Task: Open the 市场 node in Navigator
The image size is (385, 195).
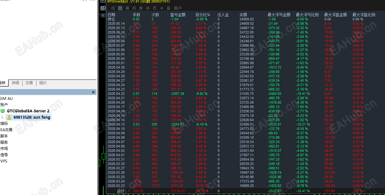Action: 4,149
